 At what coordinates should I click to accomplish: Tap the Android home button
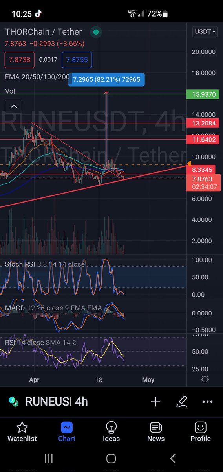[111, 458]
